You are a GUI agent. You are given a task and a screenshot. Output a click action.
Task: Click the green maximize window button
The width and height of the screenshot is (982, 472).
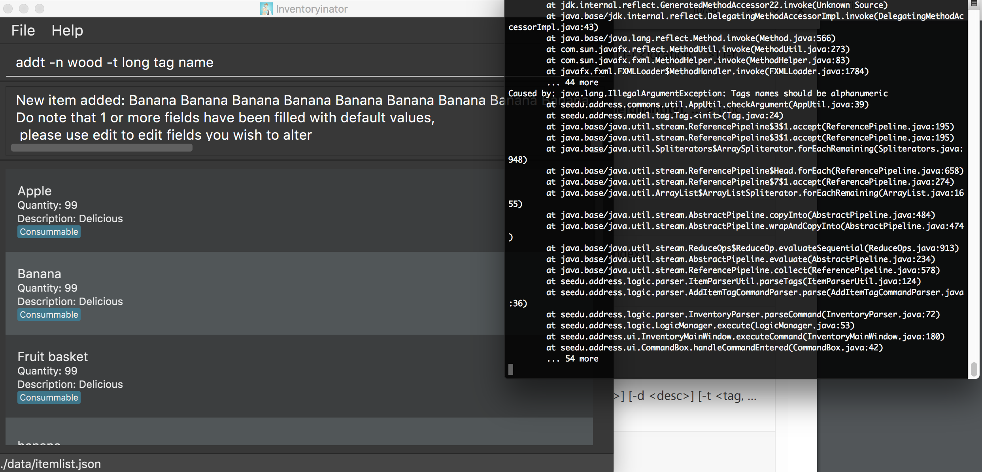[x=40, y=8]
